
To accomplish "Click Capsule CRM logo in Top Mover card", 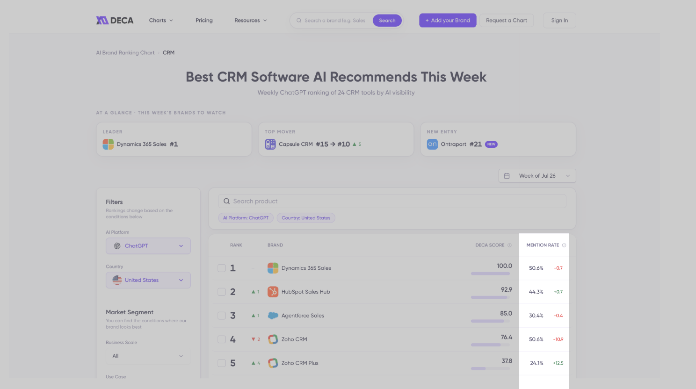I will pyautogui.click(x=270, y=144).
